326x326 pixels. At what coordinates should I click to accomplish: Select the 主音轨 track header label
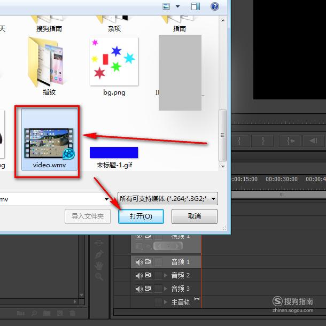181,302
